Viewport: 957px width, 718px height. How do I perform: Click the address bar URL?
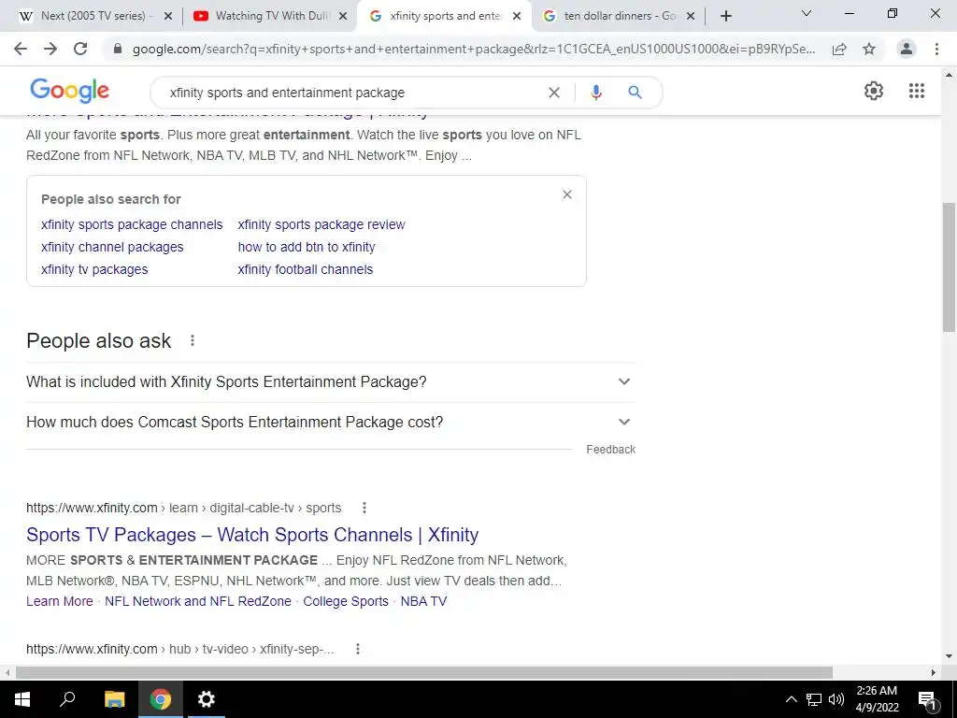pyautogui.click(x=474, y=49)
